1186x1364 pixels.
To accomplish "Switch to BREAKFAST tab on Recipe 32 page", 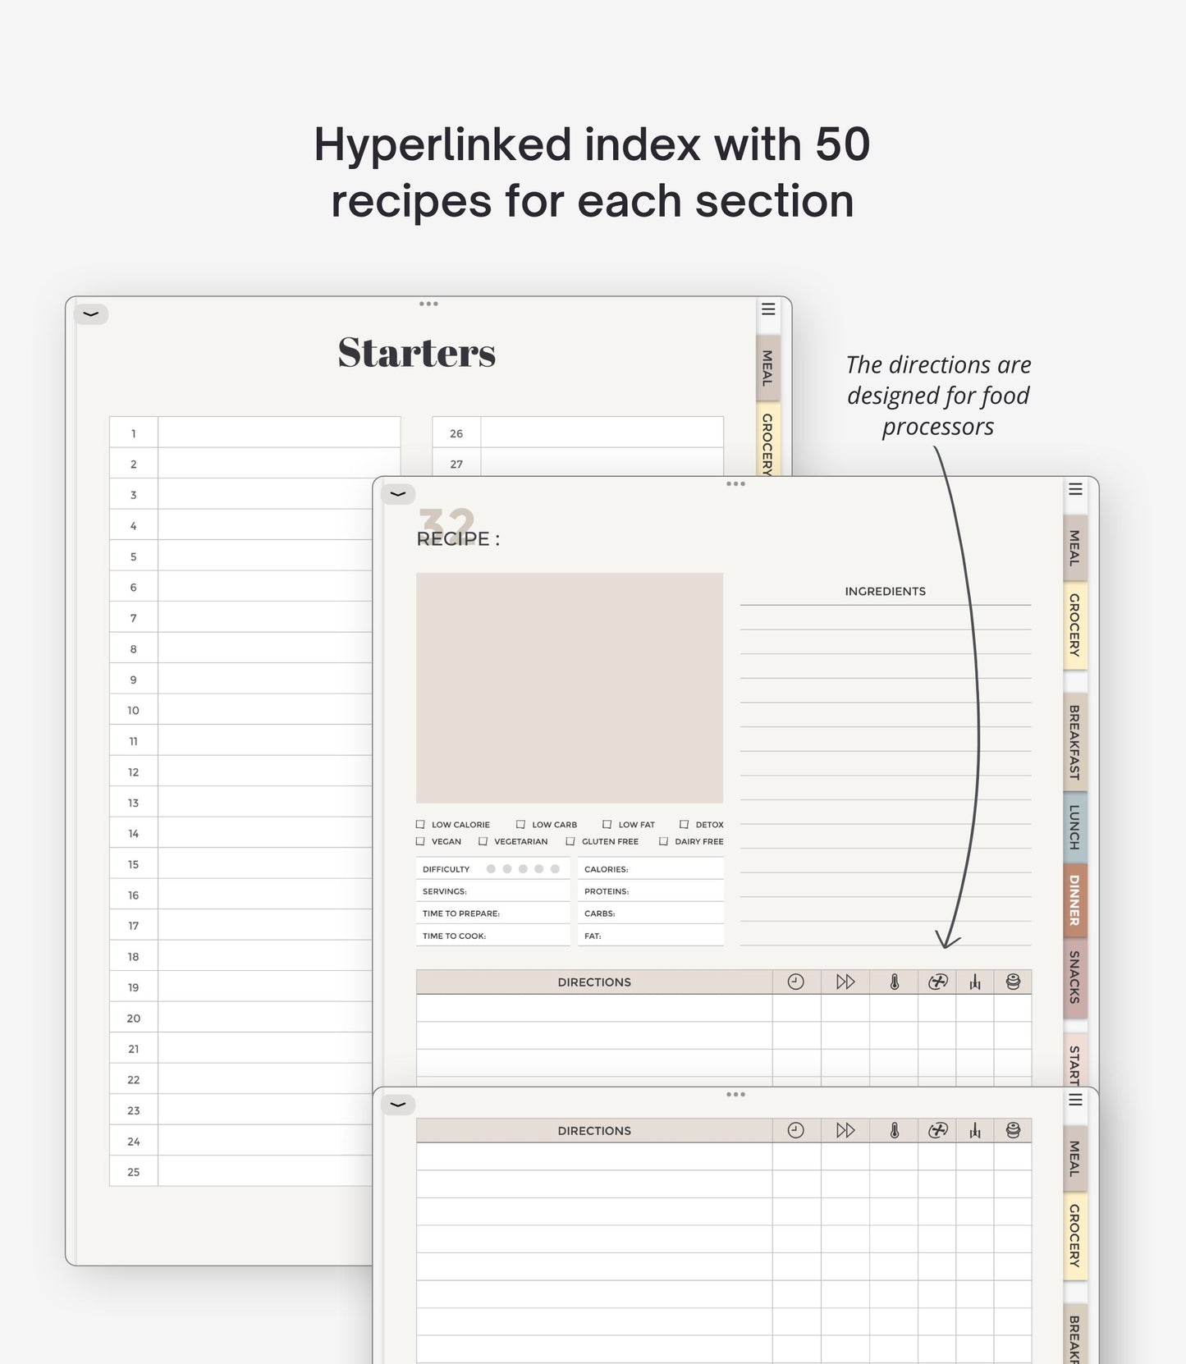I will (x=1074, y=742).
